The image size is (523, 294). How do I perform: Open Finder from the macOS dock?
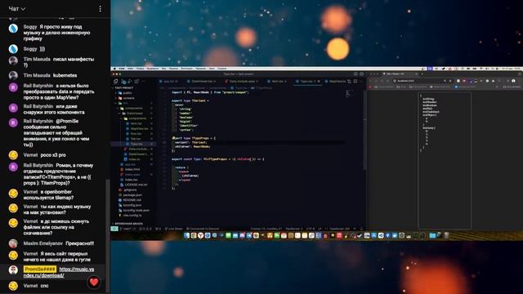pos(186,236)
